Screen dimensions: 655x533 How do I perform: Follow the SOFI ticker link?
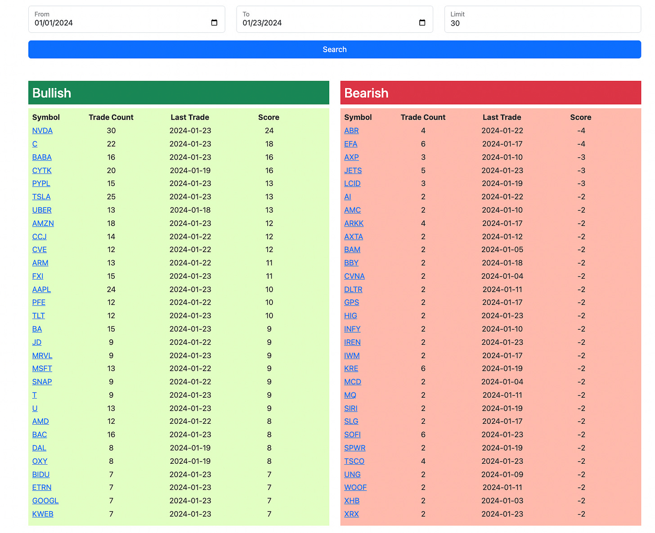tap(352, 435)
